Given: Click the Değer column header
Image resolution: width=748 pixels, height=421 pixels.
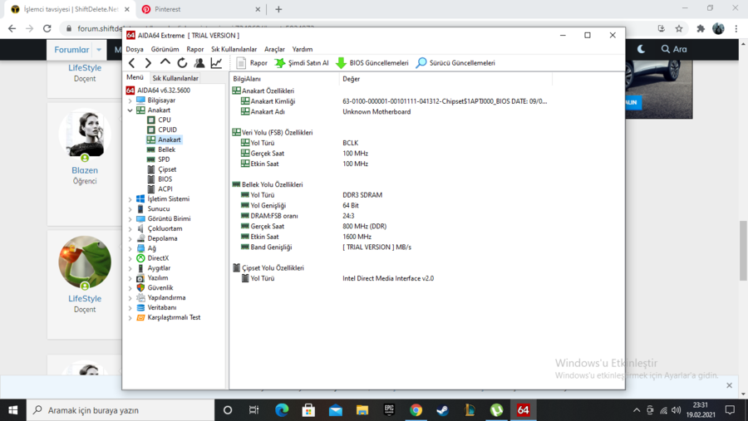Looking at the screenshot, I should pos(445,79).
